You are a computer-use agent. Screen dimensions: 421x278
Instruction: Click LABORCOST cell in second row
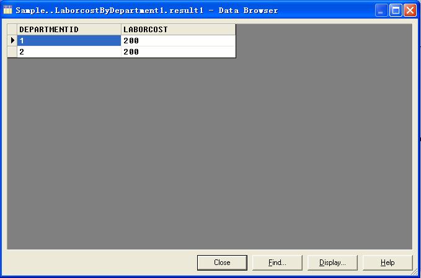pyautogui.click(x=179, y=52)
